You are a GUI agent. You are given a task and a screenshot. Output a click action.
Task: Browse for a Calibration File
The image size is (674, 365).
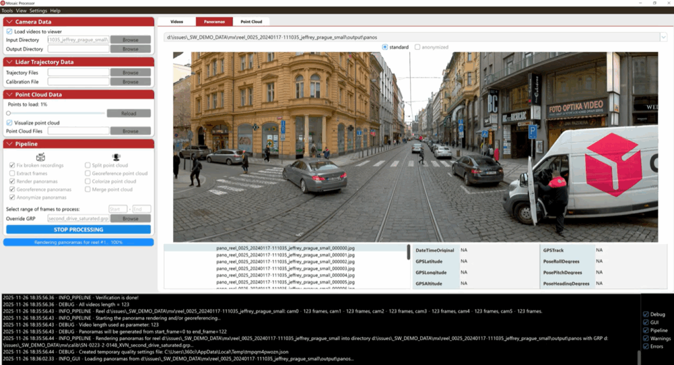tap(130, 82)
